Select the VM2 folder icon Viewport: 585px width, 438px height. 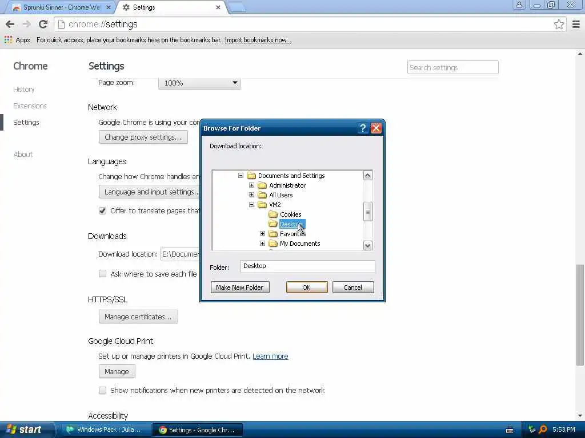point(262,205)
